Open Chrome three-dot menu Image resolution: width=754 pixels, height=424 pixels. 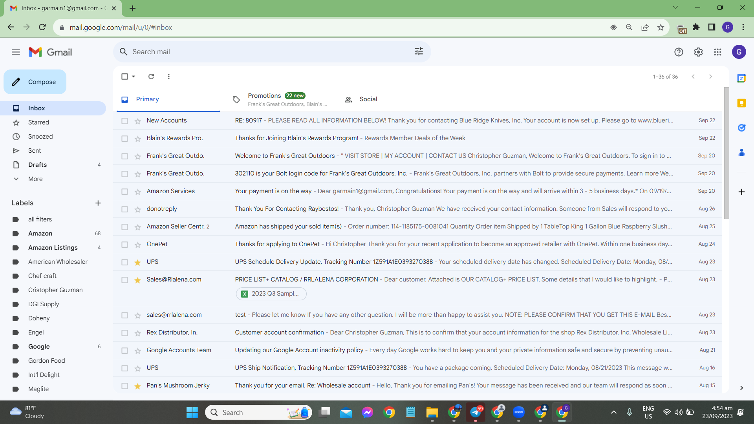743,27
